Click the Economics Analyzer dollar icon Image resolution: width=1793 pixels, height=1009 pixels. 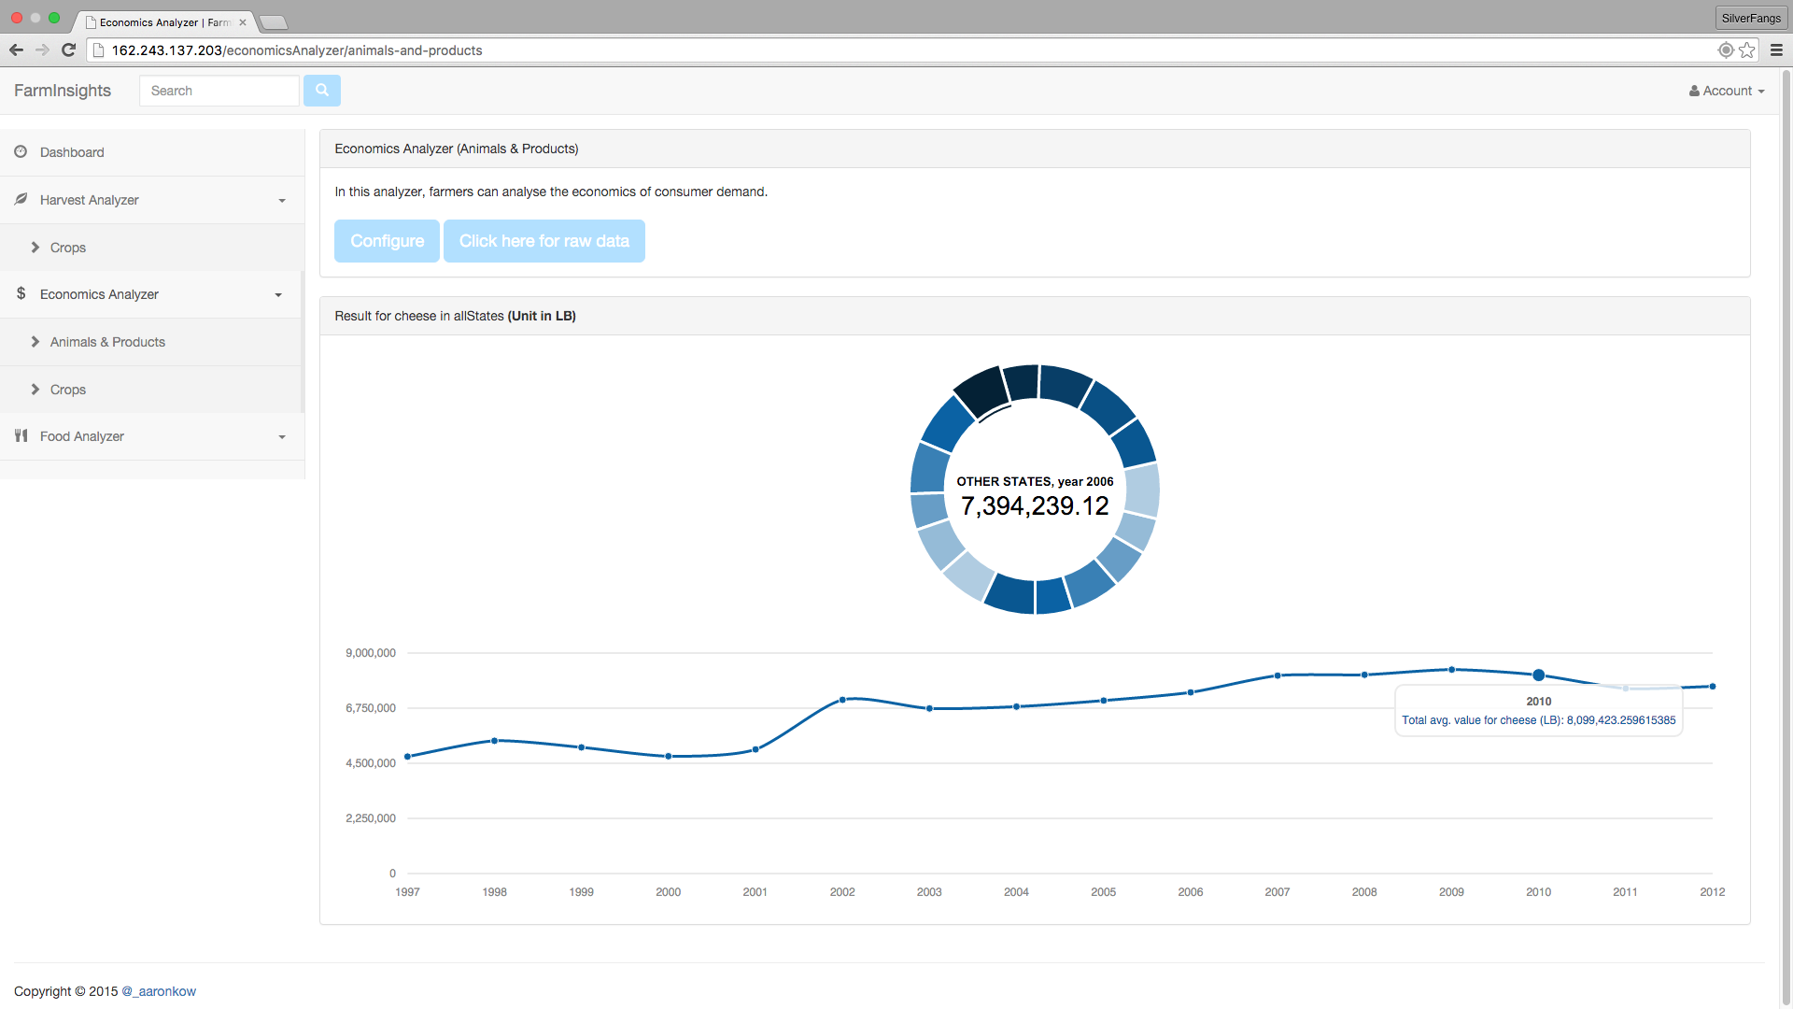pos(21,293)
